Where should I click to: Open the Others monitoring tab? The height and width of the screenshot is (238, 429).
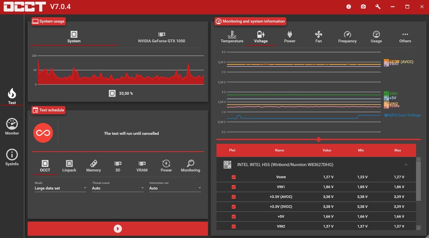(x=405, y=37)
